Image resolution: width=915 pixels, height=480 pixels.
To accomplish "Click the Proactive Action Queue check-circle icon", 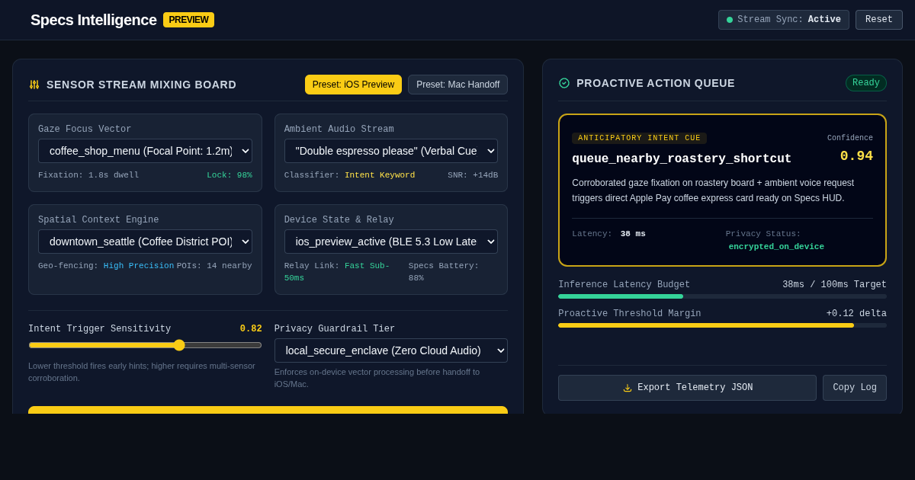I will click(564, 83).
